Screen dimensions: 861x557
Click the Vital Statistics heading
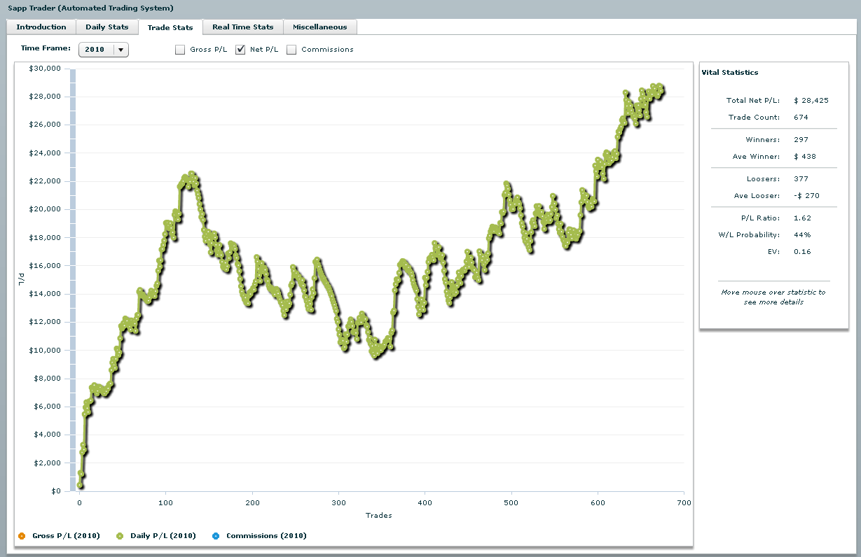click(x=729, y=73)
